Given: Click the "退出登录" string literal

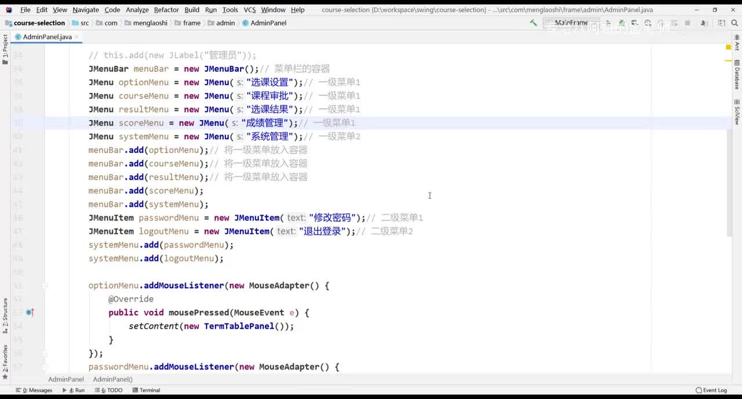Looking at the screenshot, I should pyautogui.click(x=322, y=231).
